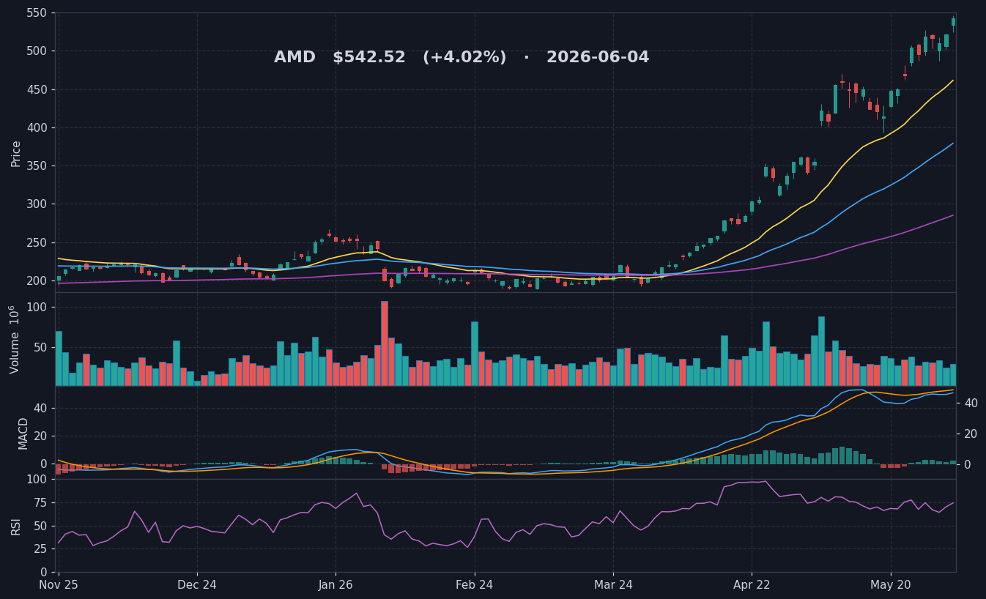
Task: Click the 'Volume 10⁶' axis label
Action: (15, 339)
